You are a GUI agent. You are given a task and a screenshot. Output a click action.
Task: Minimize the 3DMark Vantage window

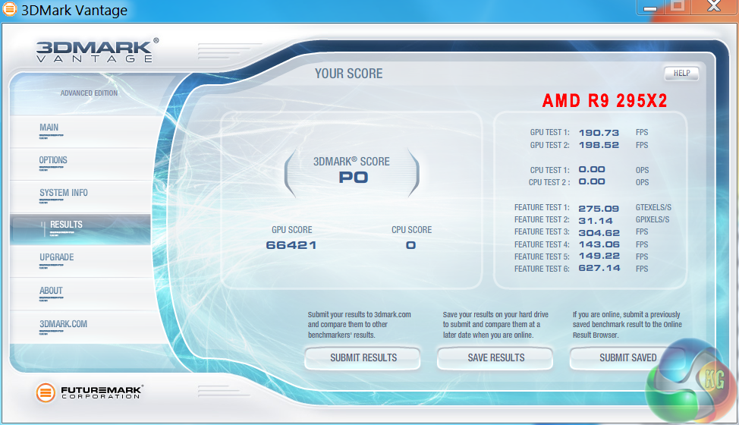point(650,7)
